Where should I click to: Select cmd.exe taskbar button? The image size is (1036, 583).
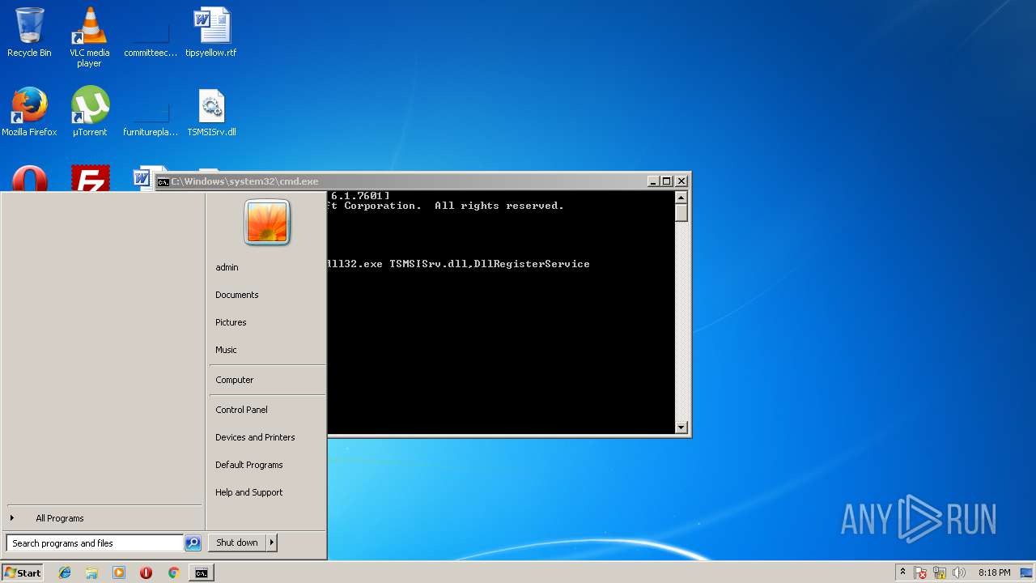pos(201,572)
